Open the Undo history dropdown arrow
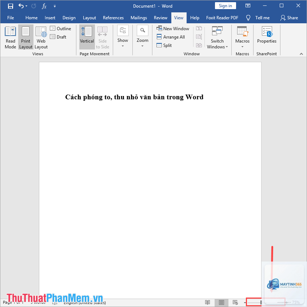307x307 pixels. point(27,6)
